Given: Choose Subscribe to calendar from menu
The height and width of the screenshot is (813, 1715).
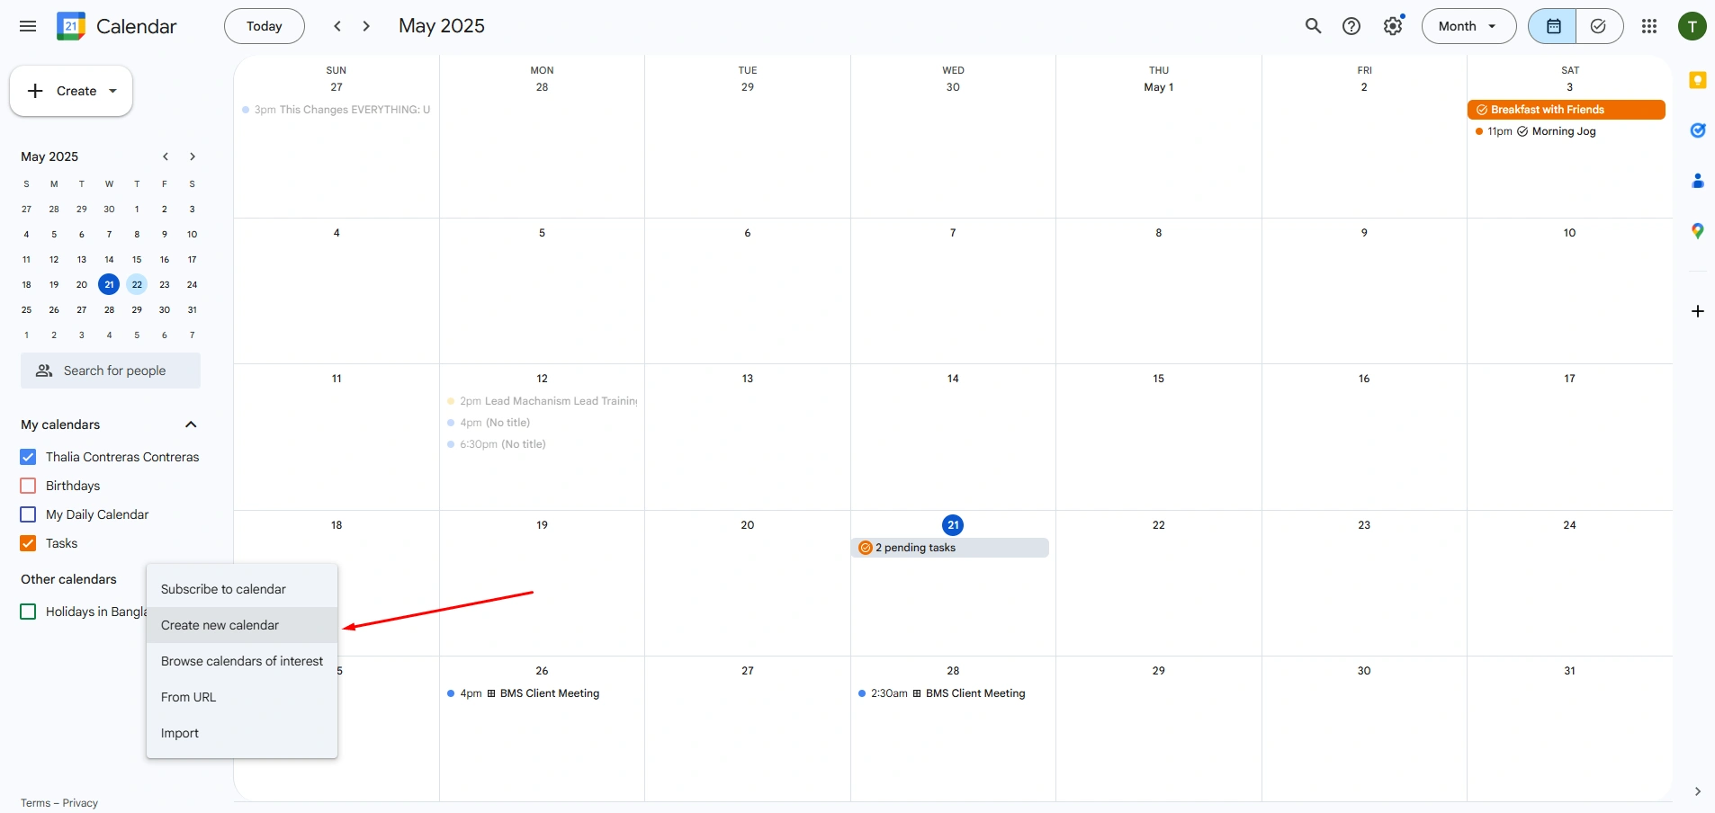Looking at the screenshot, I should pos(223,589).
